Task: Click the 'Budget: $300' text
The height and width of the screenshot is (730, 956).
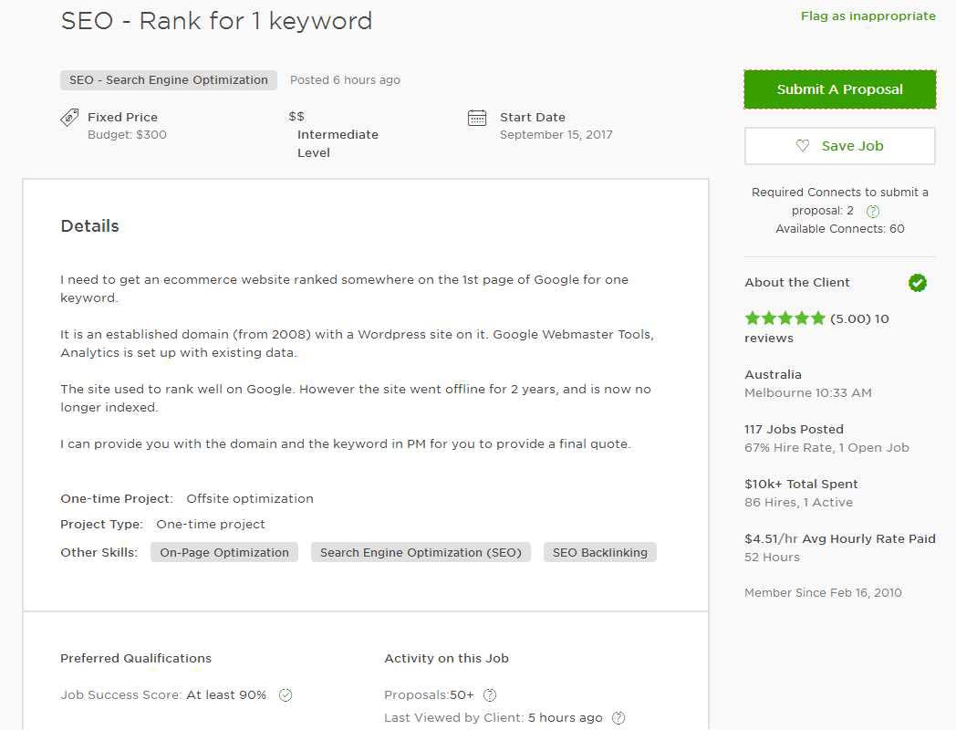Action: [x=127, y=135]
